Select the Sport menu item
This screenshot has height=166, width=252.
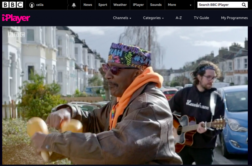[x=103, y=5]
